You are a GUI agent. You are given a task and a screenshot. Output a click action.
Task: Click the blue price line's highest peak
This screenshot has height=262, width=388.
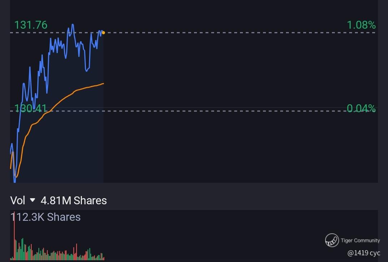click(73, 25)
